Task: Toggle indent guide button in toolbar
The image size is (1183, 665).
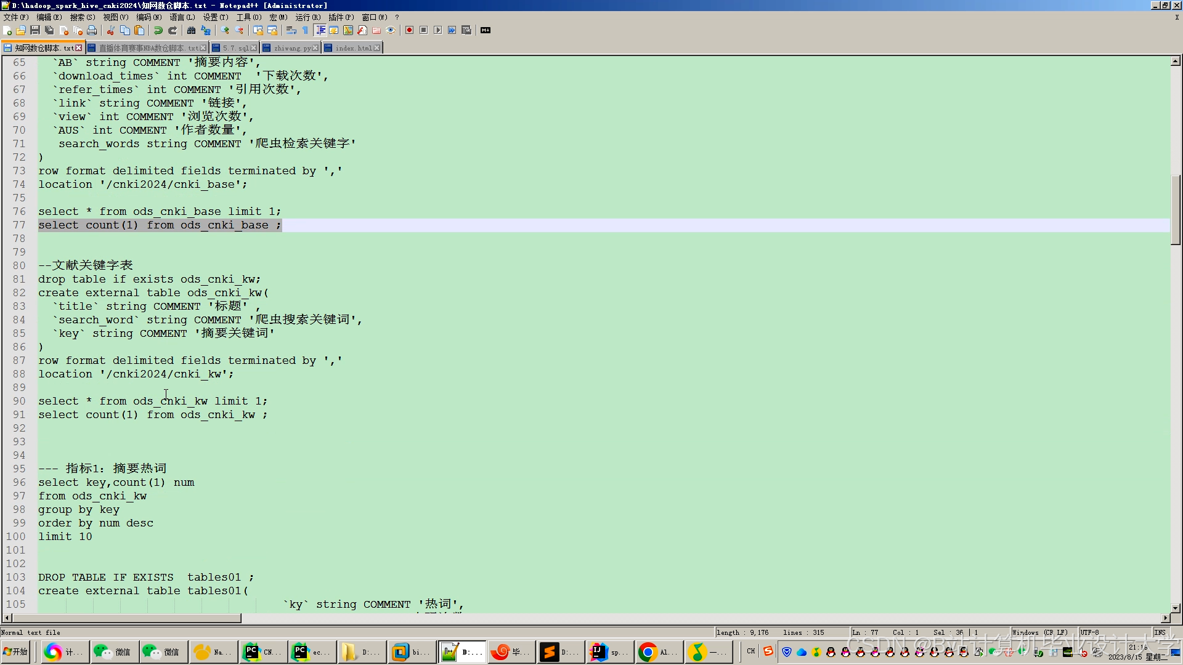Action: [x=320, y=30]
